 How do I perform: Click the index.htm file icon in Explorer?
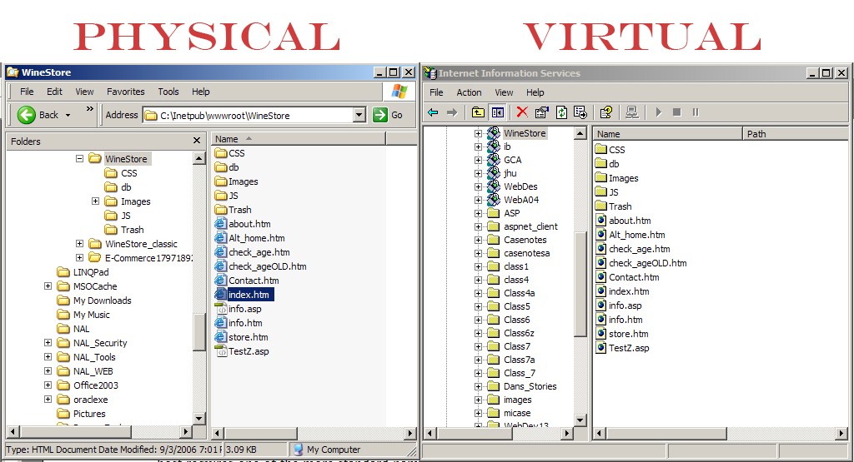pyautogui.click(x=220, y=295)
